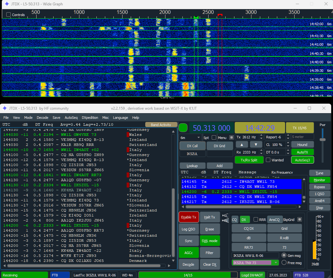This screenshot has width=333, height=278.
Task: Open the Decode menu
Action: 43,118
